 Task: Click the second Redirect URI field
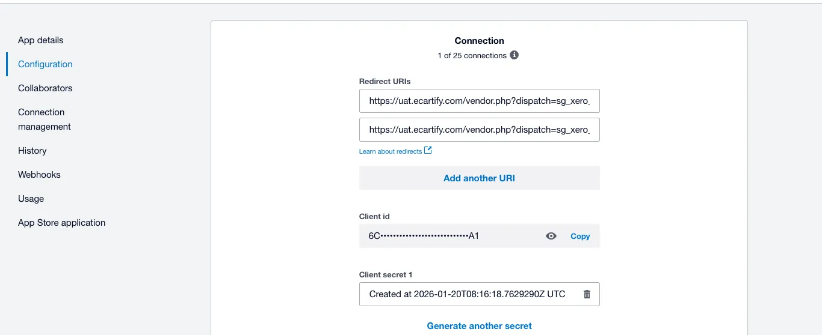pos(480,129)
